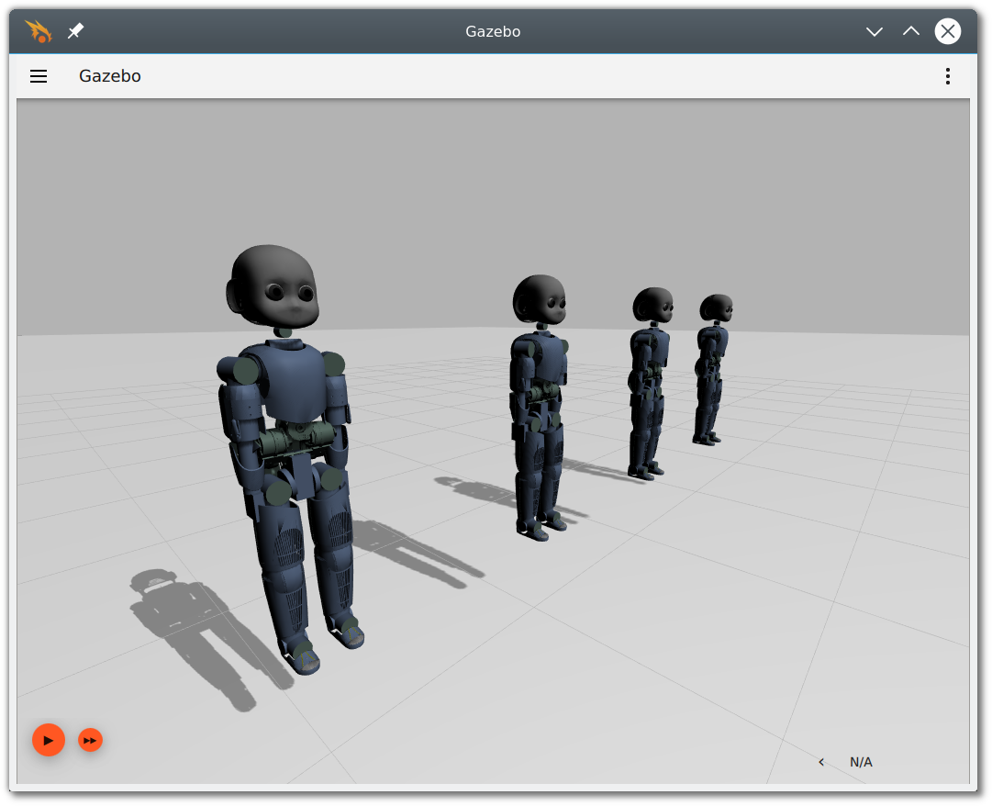The image size is (992, 806).
Task: Select the farthest robot in the row
Action: click(x=712, y=367)
